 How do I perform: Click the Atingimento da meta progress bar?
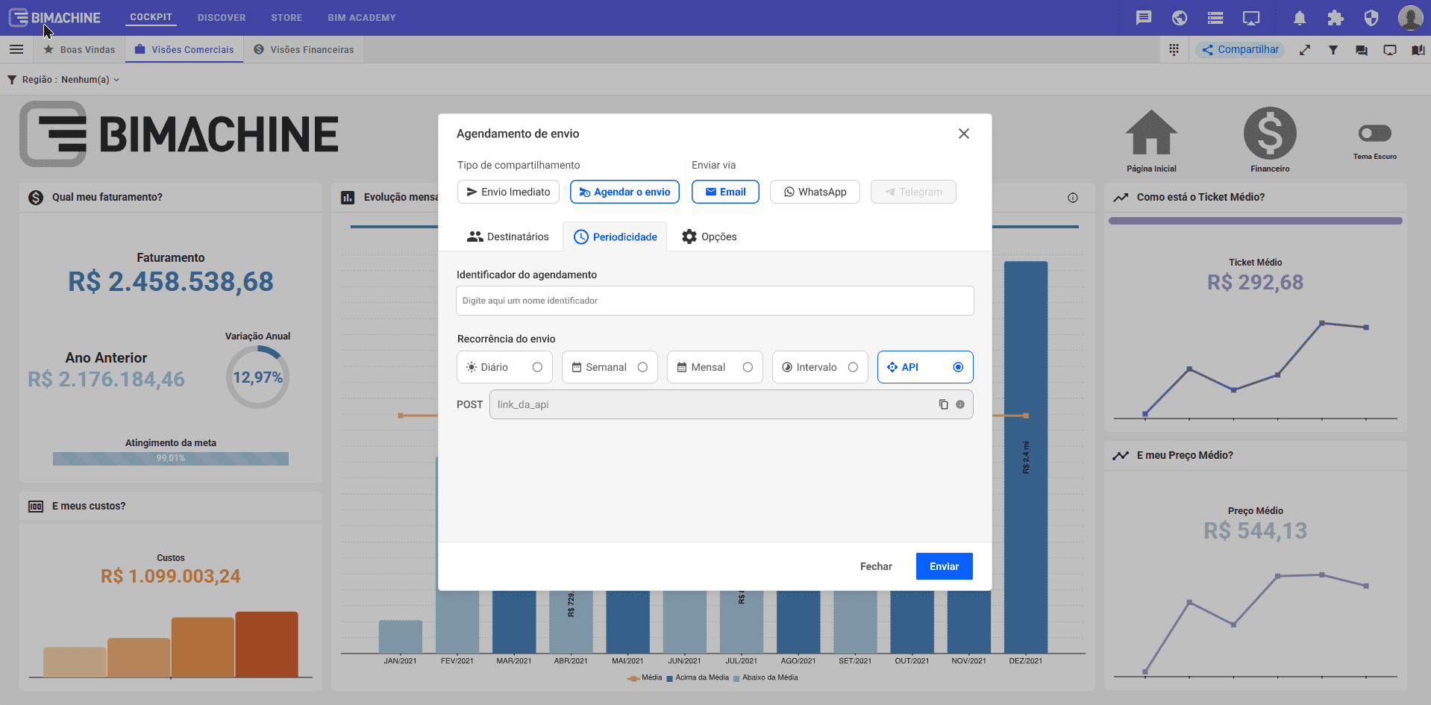coord(171,459)
